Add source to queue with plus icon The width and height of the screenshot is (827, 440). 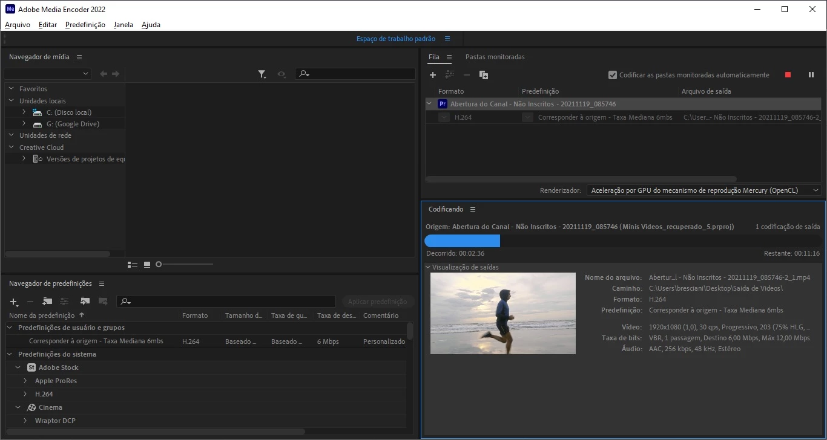point(433,75)
